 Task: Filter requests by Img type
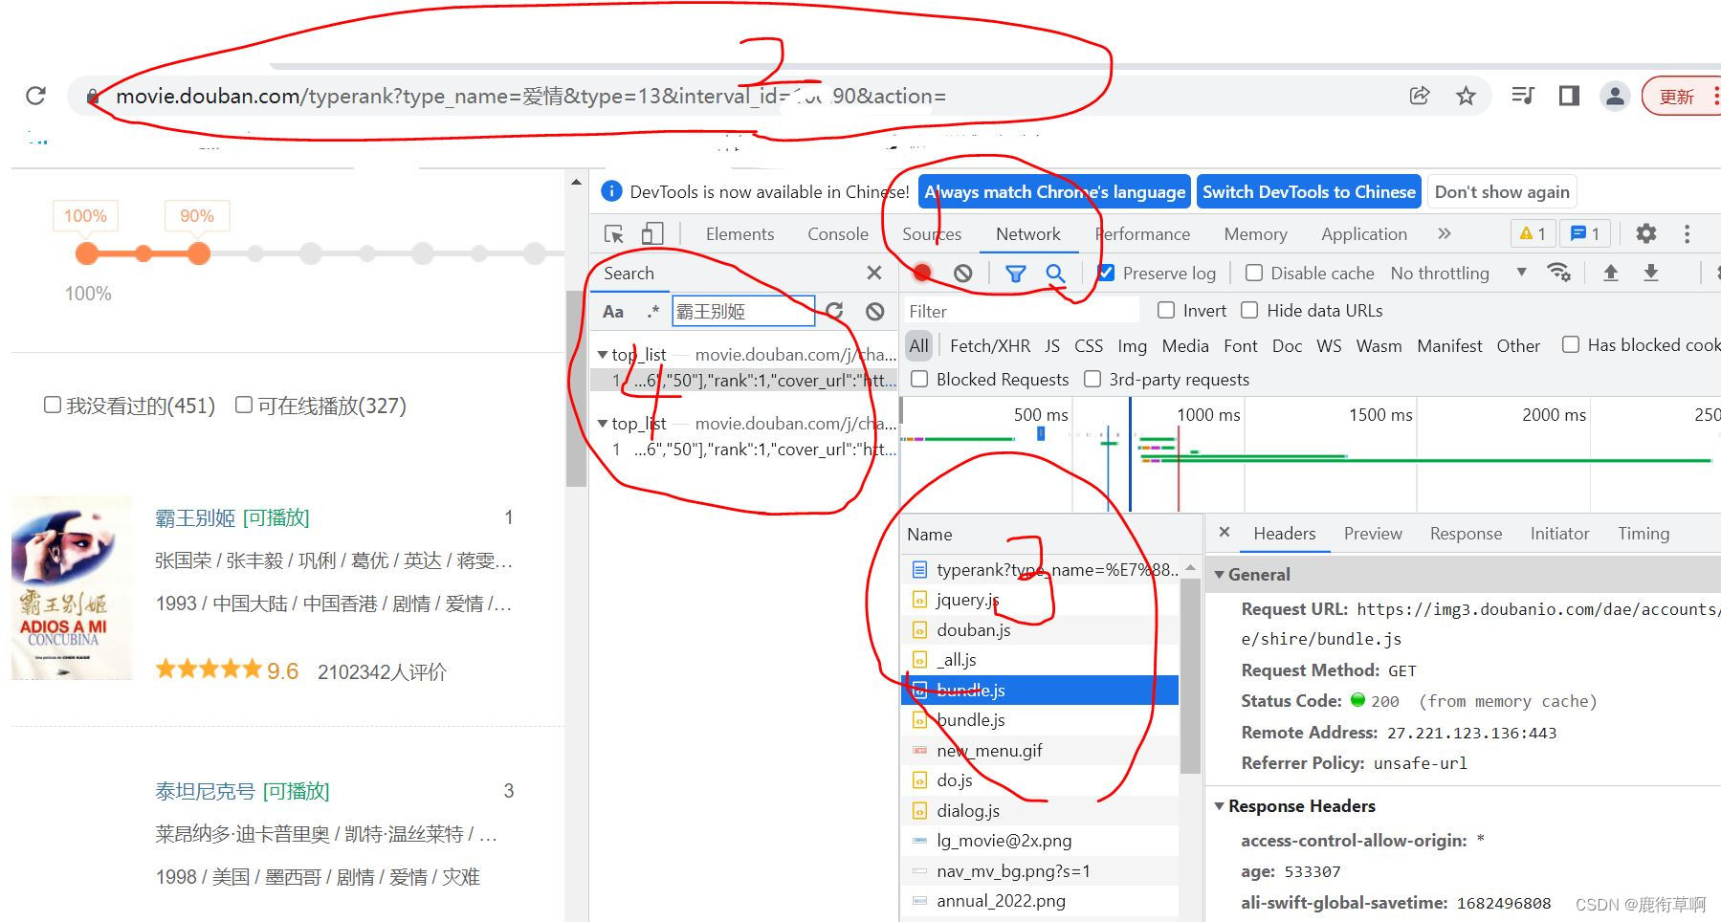pos(1132,346)
